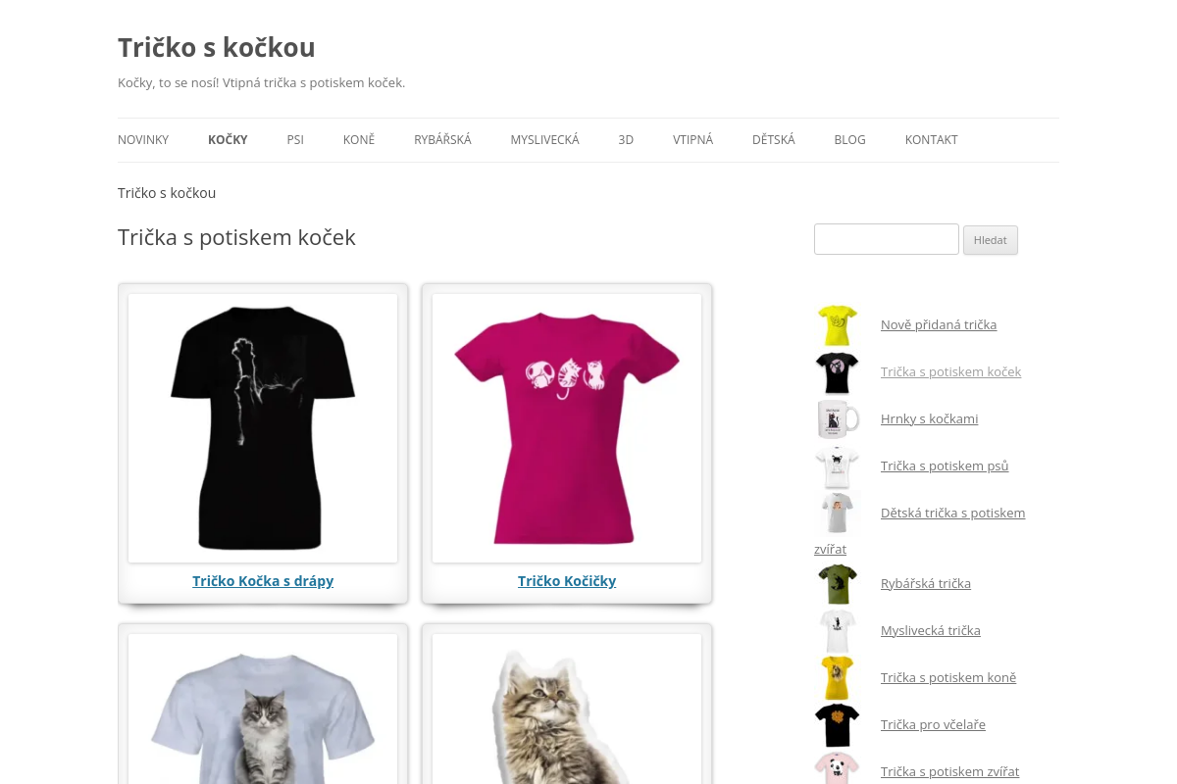
Task: Click the Hledat search button
Action: pyautogui.click(x=991, y=240)
